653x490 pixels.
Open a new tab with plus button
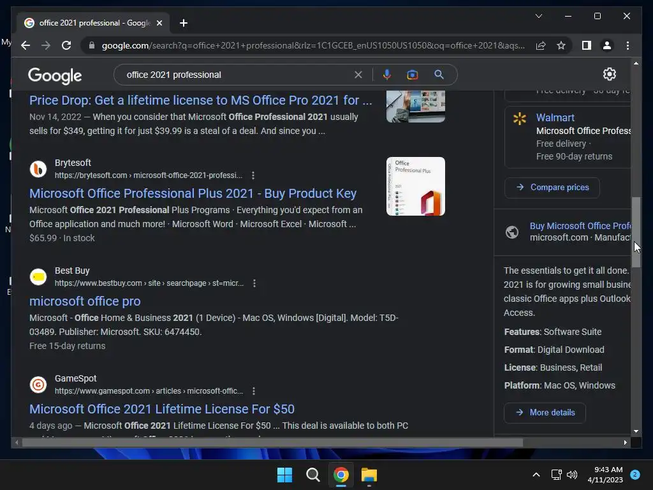click(184, 23)
